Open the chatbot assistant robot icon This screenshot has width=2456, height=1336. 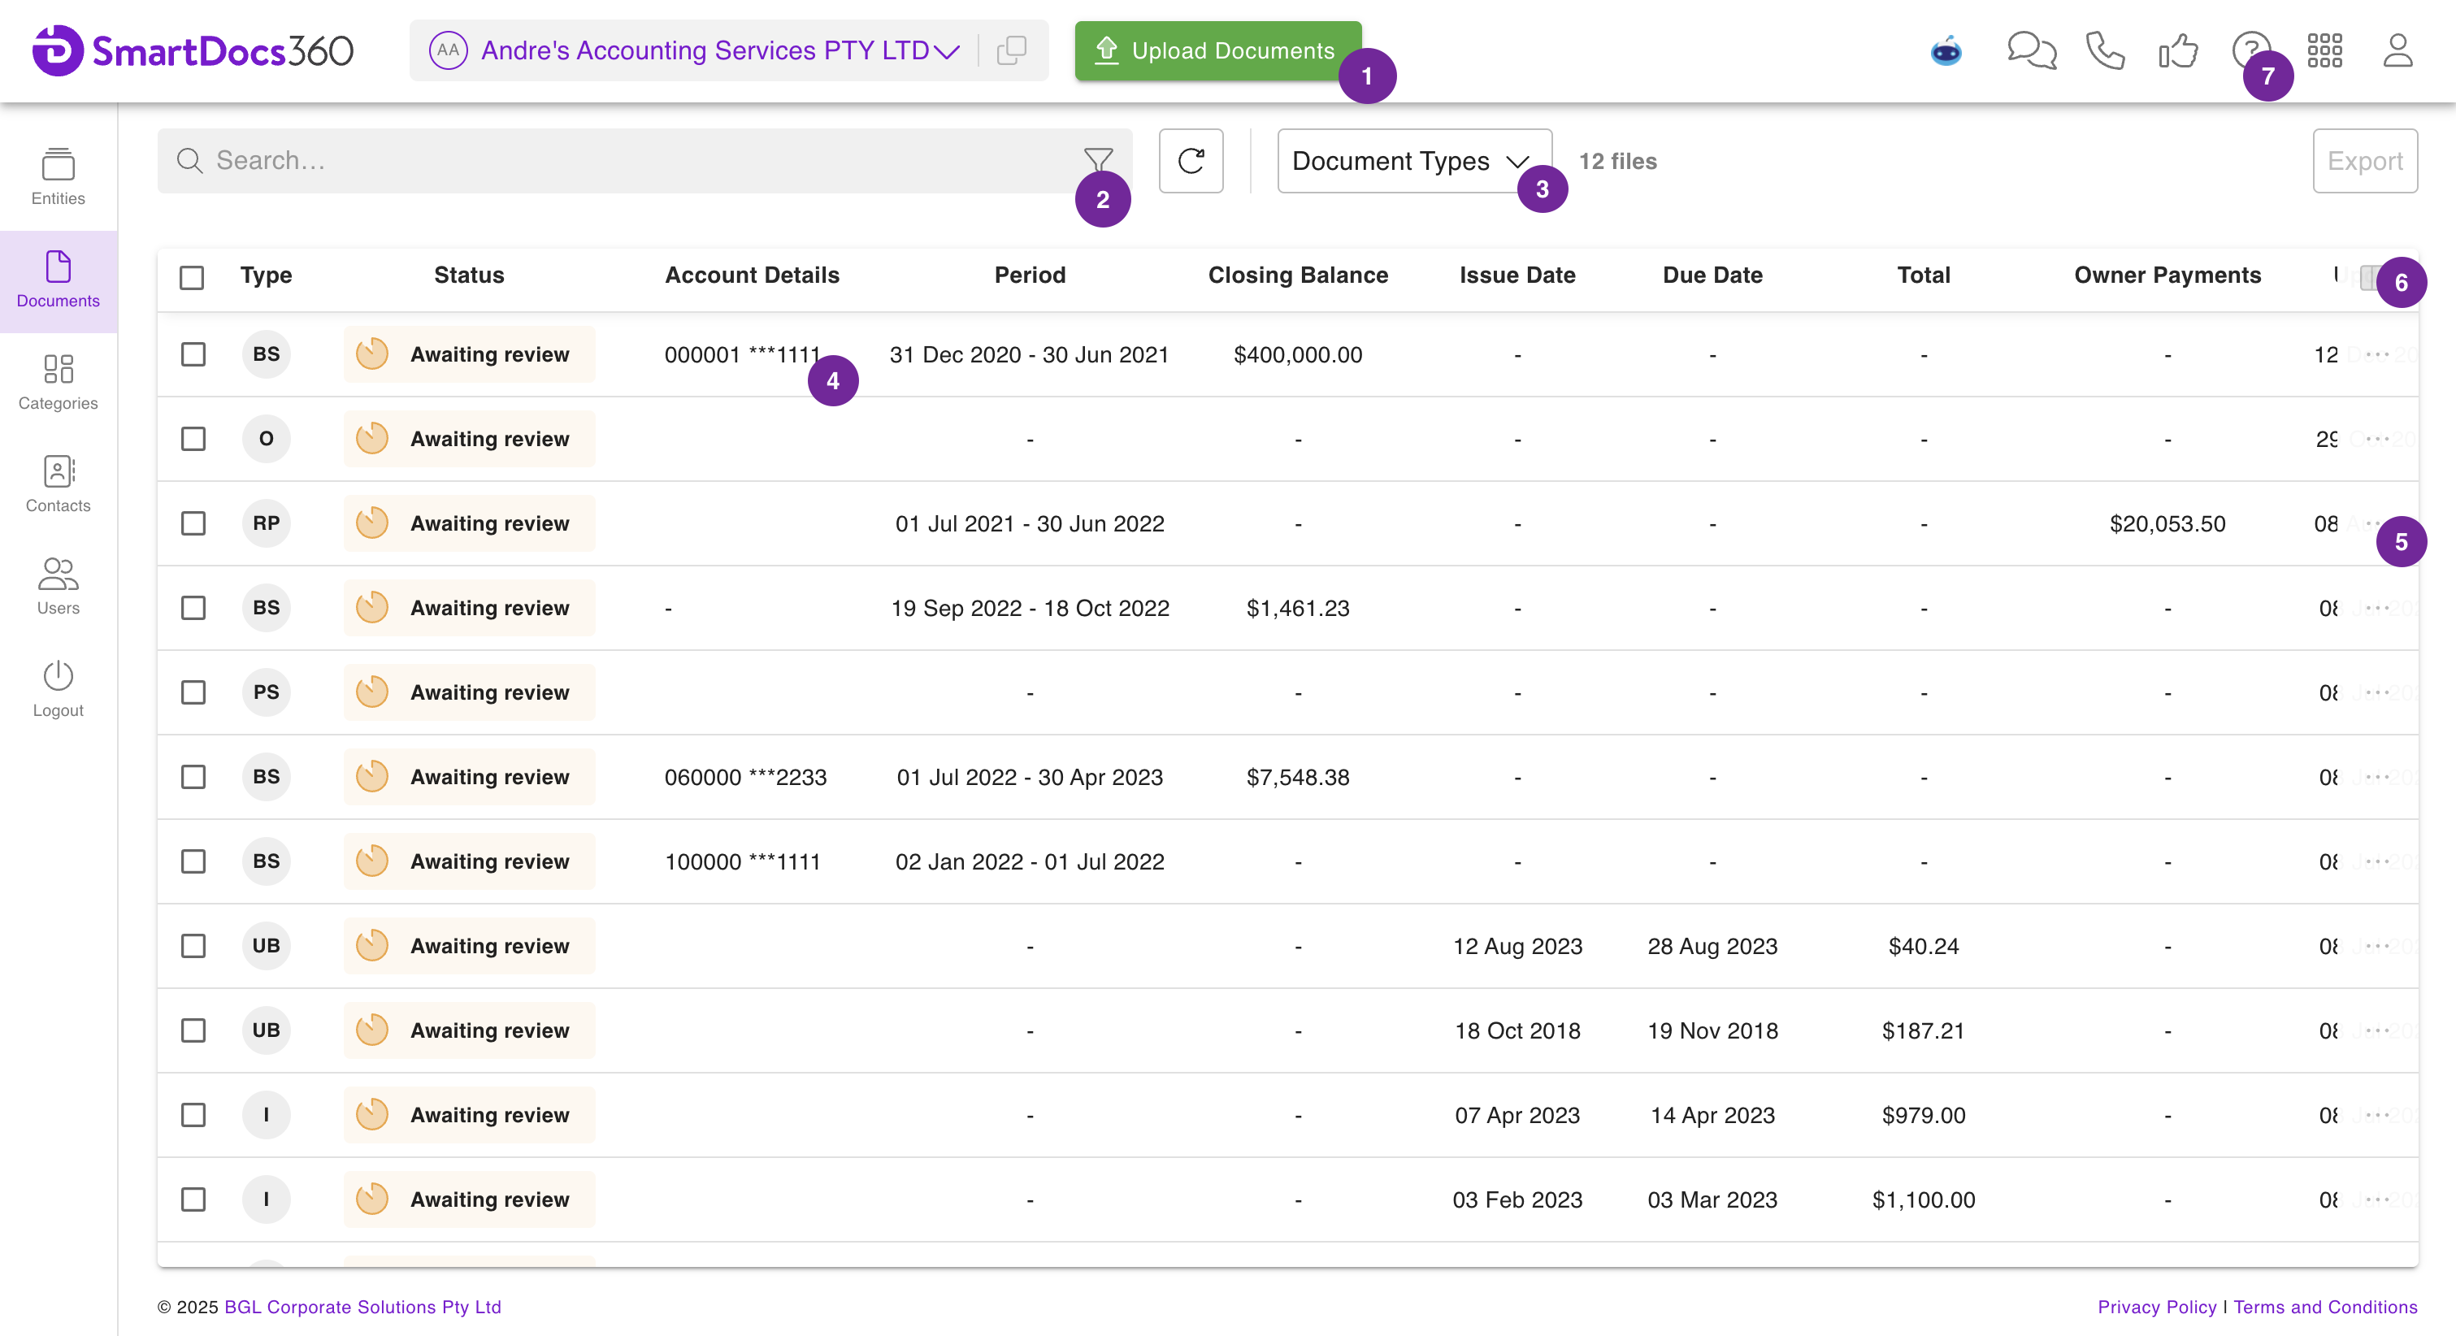(1946, 50)
